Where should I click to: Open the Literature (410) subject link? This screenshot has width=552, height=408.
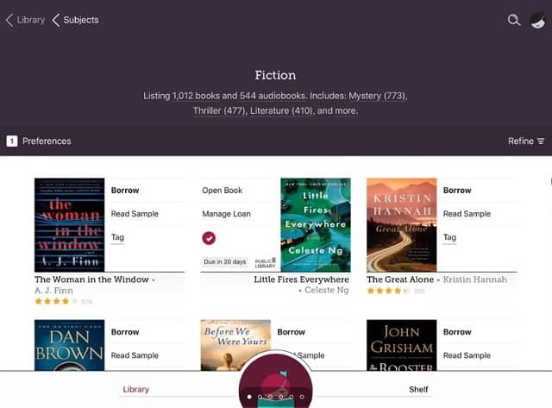pyautogui.click(x=281, y=110)
